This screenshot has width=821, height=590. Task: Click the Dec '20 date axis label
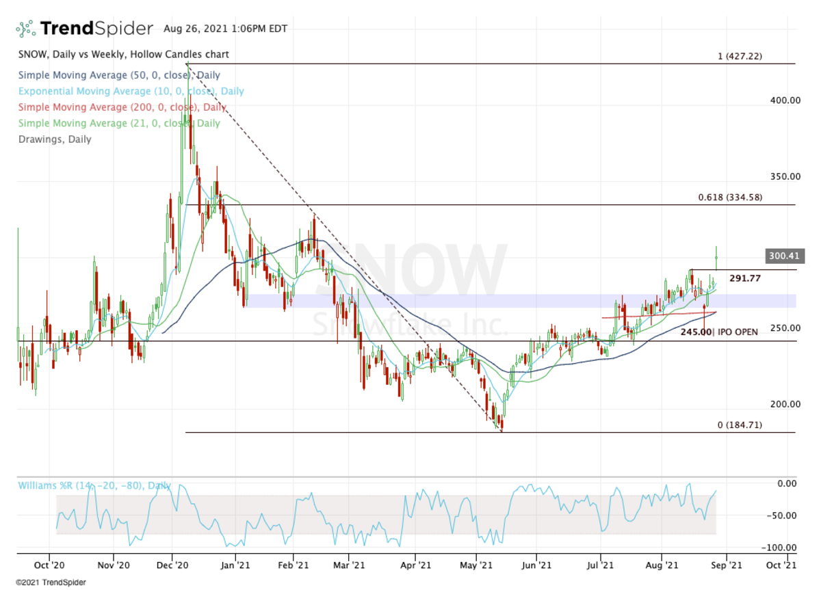point(173,566)
